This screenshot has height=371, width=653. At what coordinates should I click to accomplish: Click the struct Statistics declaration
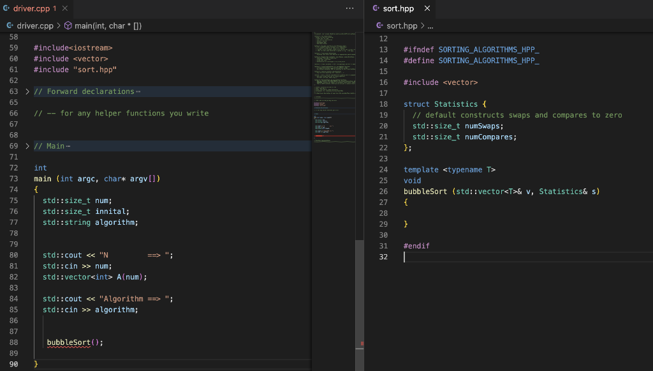click(x=444, y=104)
